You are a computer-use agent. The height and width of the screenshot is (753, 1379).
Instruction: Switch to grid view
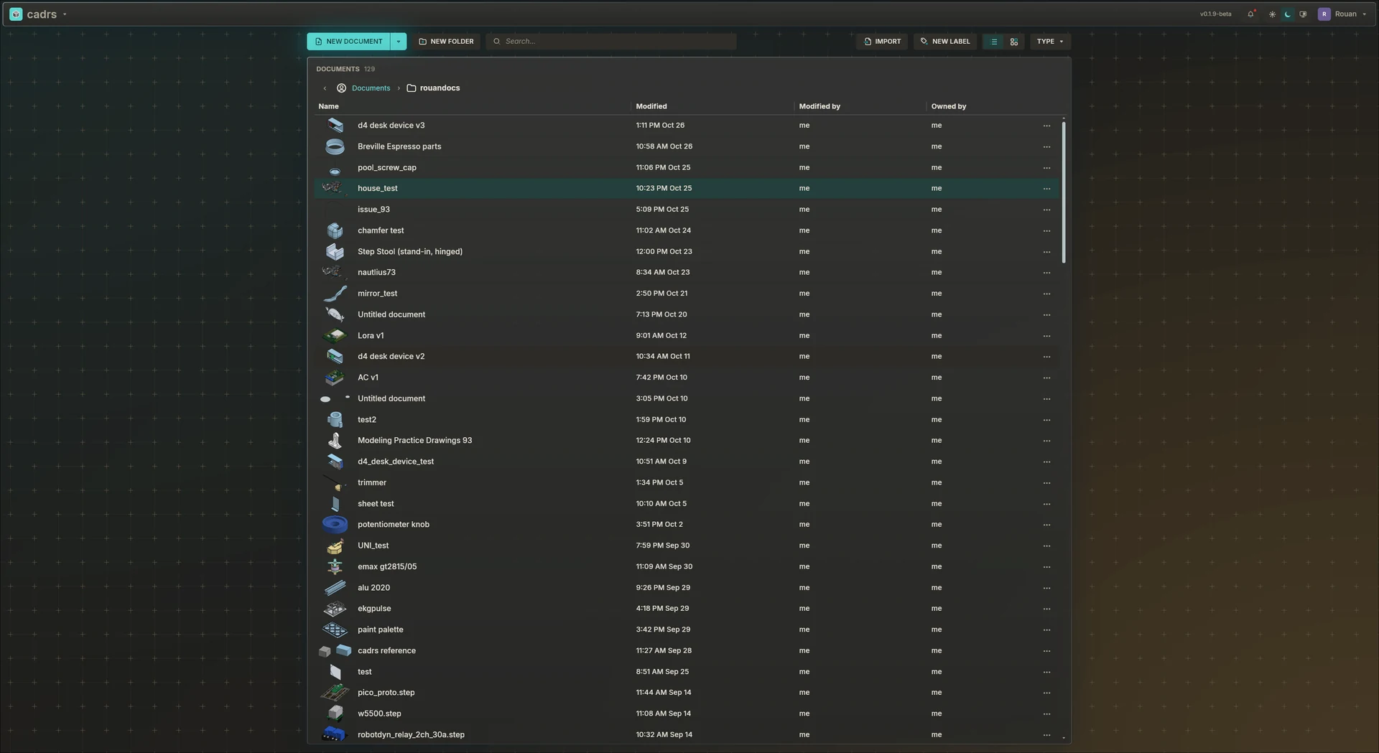[x=1014, y=42]
